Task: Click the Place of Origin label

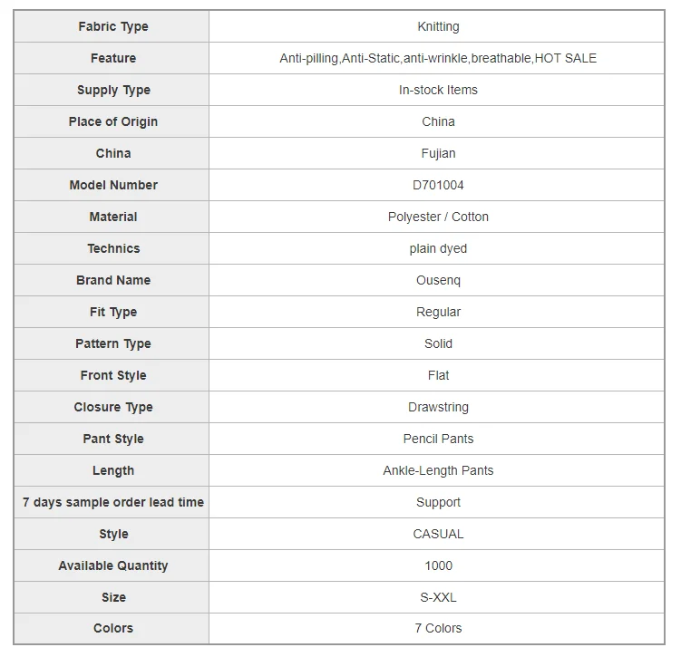Action: [x=112, y=121]
